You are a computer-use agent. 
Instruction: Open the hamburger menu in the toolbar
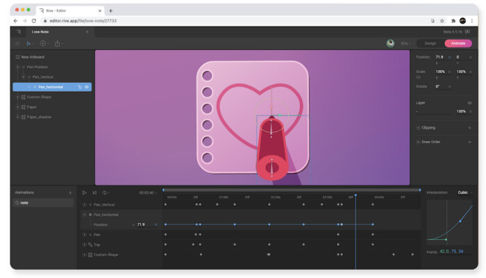pyautogui.click(x=17, y=44)
